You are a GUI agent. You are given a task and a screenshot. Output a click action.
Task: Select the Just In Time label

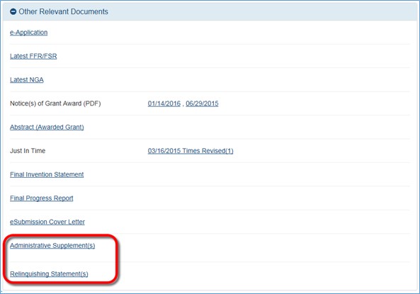tap(28, 151)
